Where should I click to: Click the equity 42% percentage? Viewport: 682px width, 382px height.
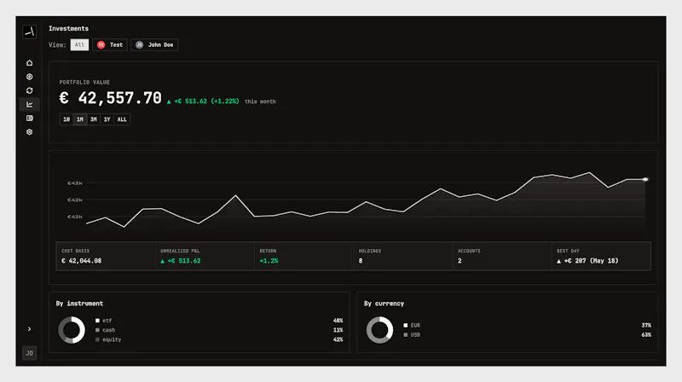[x=338, y=340]
